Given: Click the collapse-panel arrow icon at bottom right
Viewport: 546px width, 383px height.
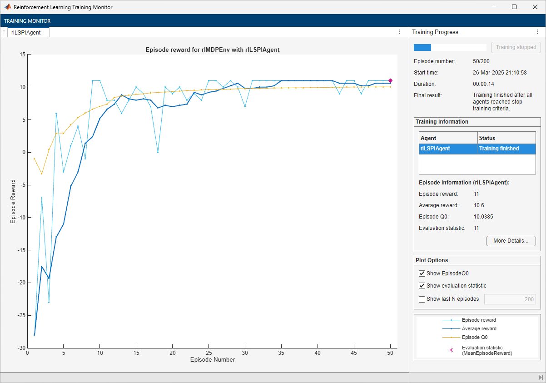Looking at the screenshot, I should 540,378.
